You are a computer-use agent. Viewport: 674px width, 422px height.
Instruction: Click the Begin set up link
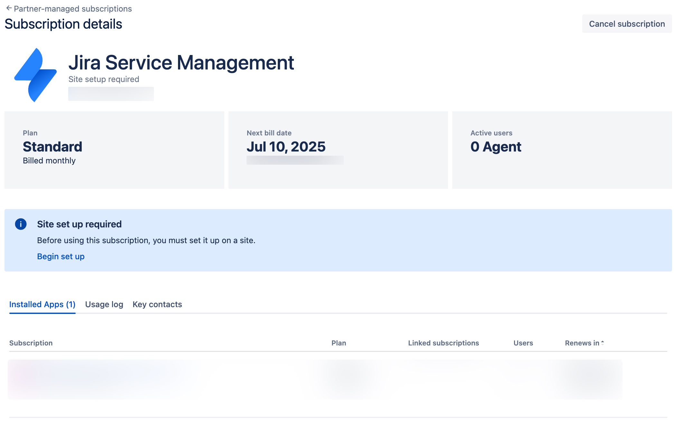click(x=61, y=256)
